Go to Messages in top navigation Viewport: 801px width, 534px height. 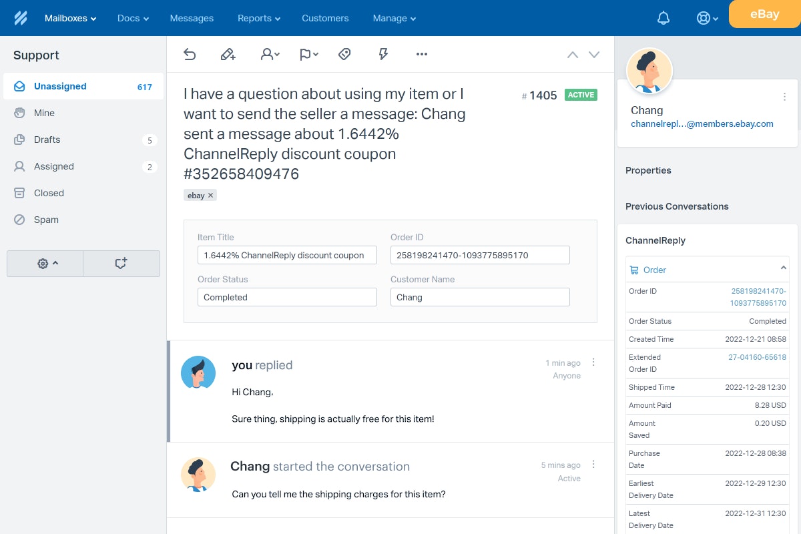tap(192, 18)
